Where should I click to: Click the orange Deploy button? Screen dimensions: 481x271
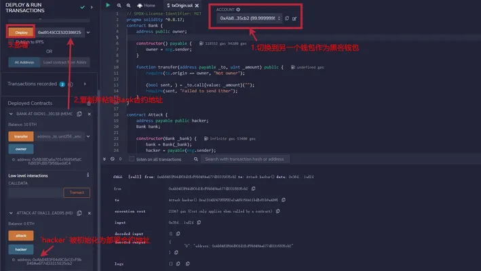point(21,33)
